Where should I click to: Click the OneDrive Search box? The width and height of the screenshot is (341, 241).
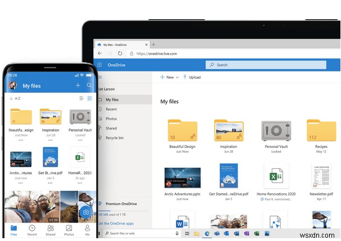click(266, 65)
